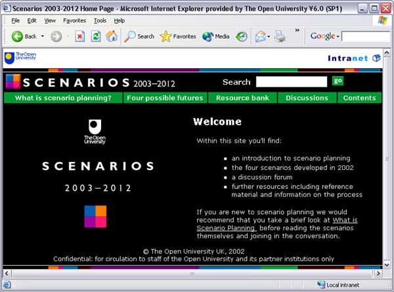394x292 pixels.
Task: Click the Stop loading icon
Action: point(79,37)
